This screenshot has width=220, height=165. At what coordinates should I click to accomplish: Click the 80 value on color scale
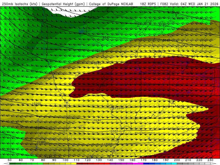[43, 160]
